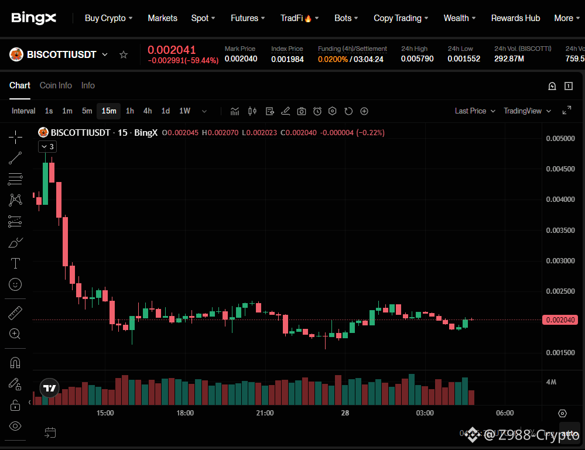Click the 0.002040 current price label

coord(560,320)
